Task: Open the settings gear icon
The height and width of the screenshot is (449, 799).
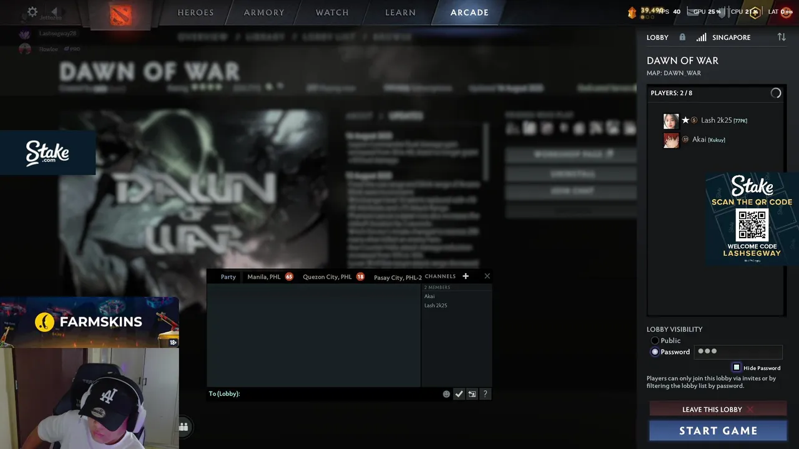Action: tap(32, 12)
